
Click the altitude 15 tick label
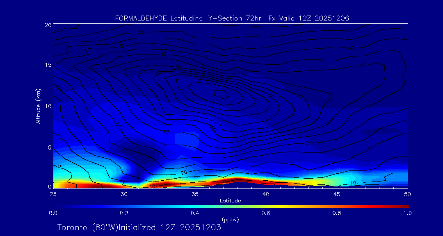[x=48, y=66]
